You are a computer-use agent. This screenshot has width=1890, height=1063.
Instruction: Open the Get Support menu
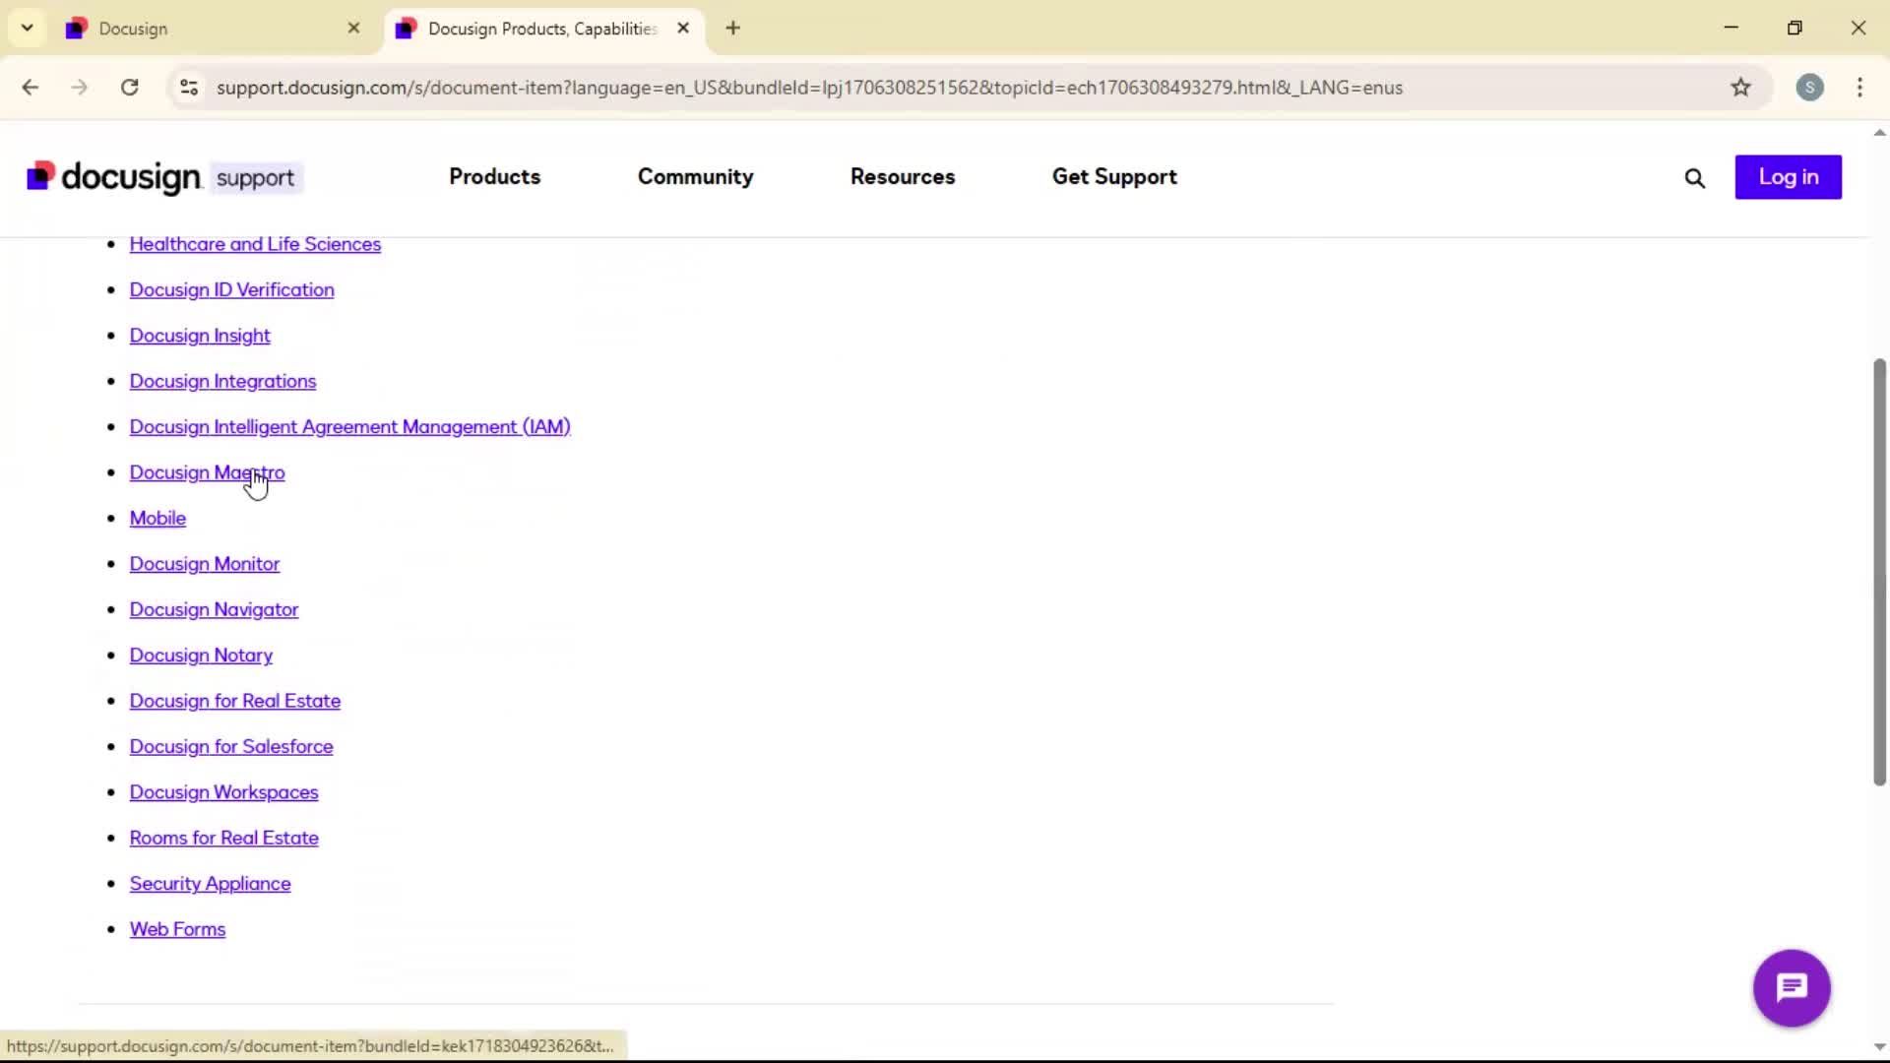1114,177
